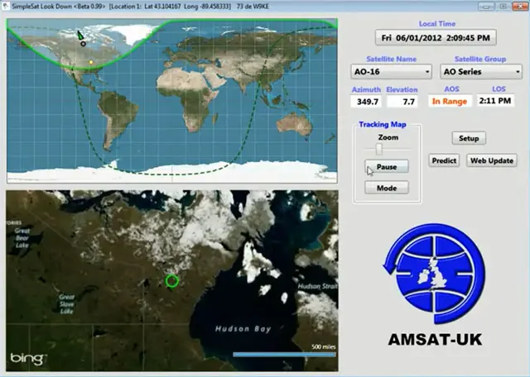
Task: Click the 500 miles scale bar
Action: [284, 355]
